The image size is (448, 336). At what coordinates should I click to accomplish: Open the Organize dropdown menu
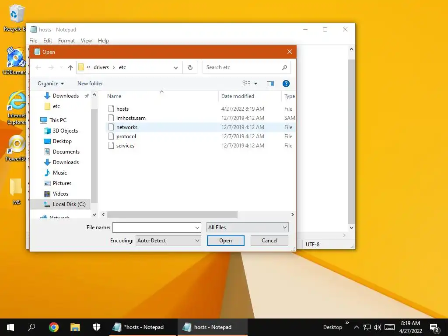51,84
